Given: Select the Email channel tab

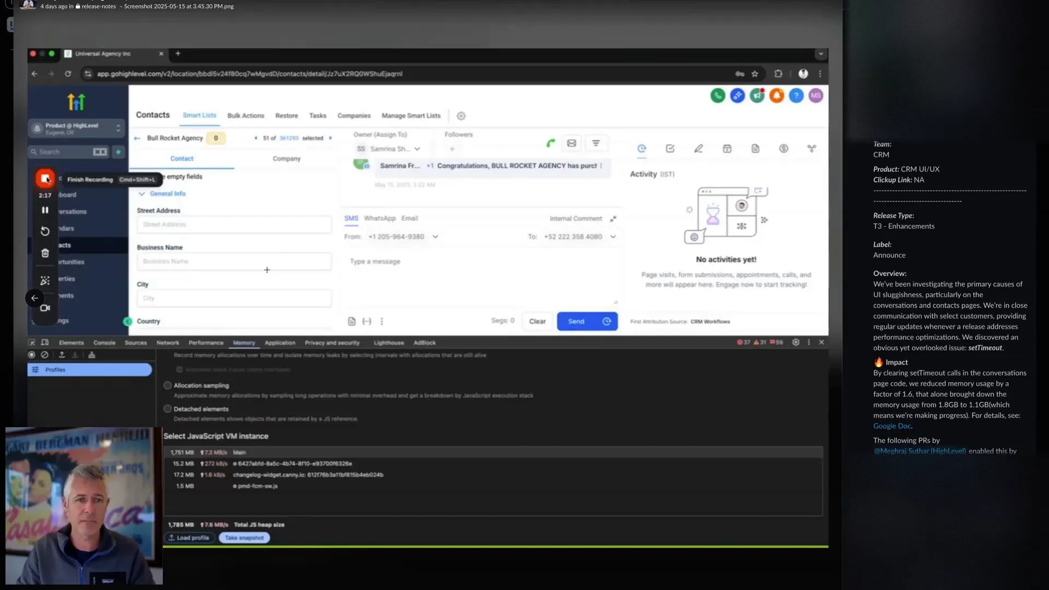Looking at the screenshot, I should (x=409, y=218).
